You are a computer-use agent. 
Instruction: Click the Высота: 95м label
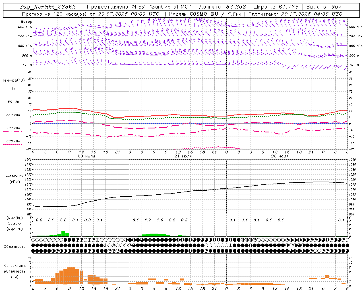pyautogui.click(x=324, y=7)
